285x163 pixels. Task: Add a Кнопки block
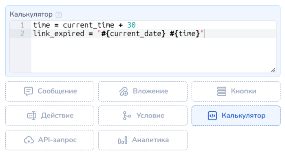(236, 91)
